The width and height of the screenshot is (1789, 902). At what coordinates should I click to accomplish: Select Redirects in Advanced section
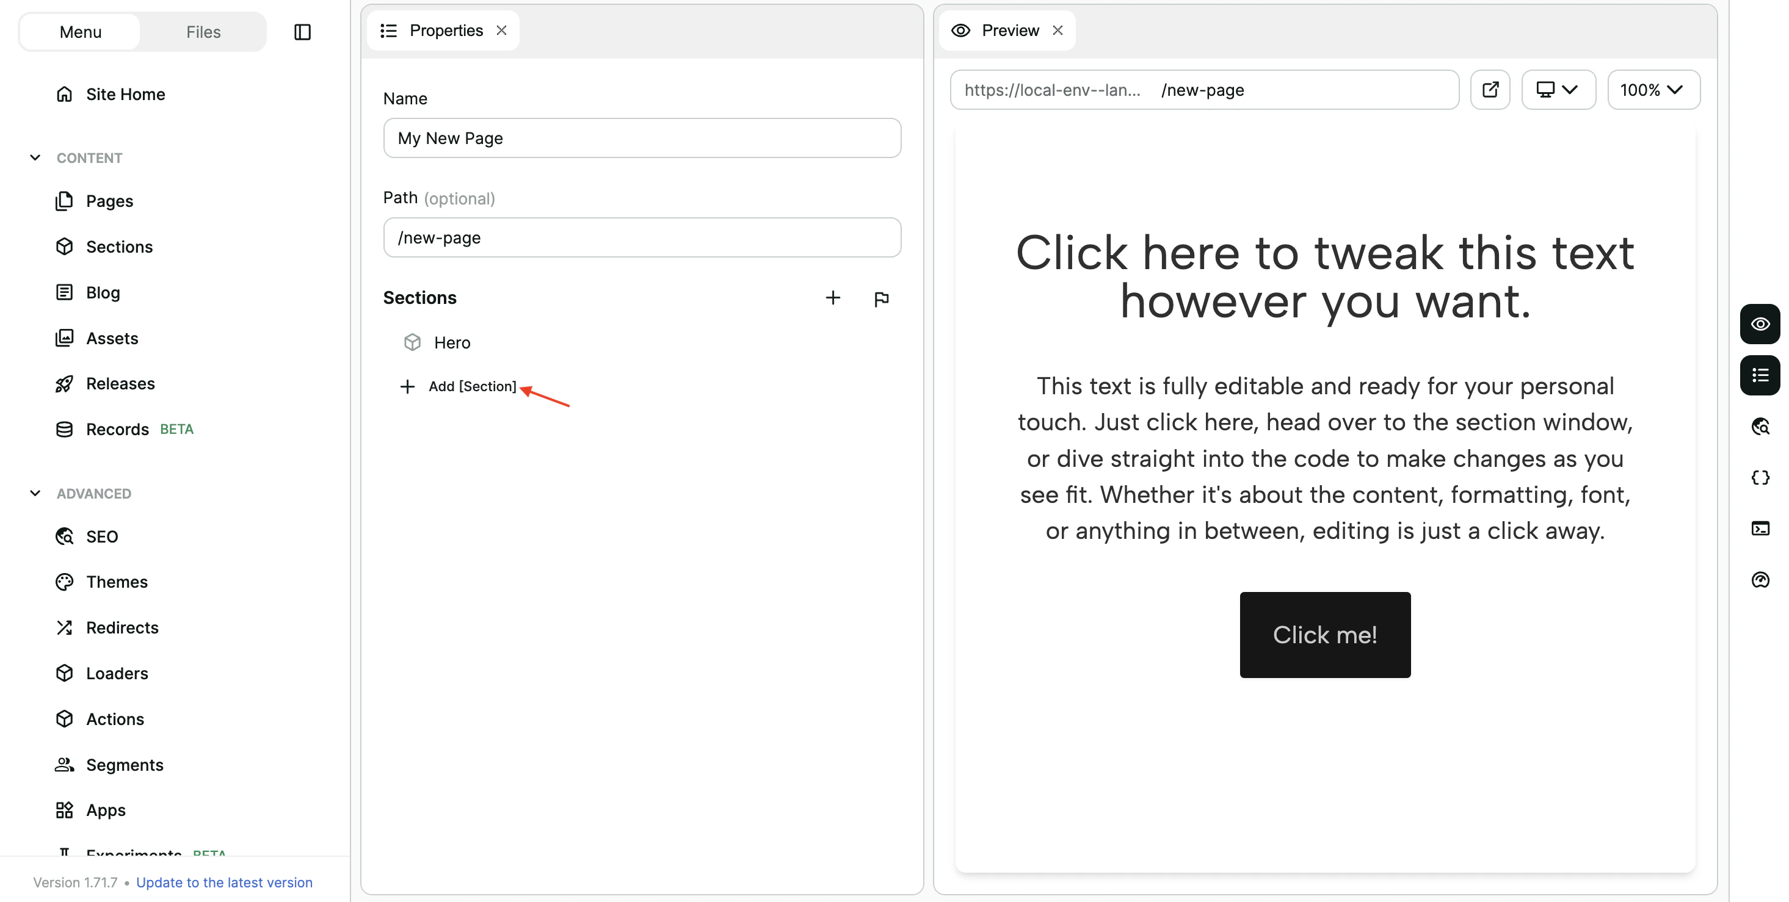click(x=122, y=627)
